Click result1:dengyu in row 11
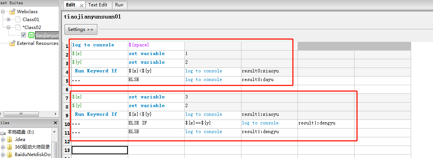 click(x=269, y=133)
